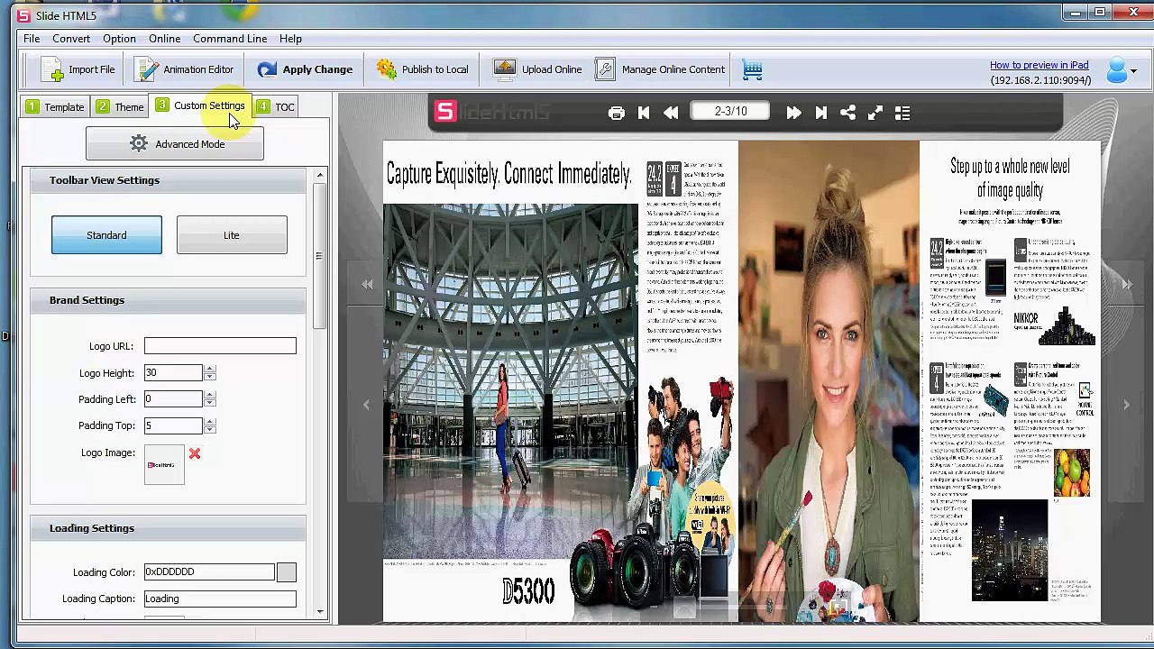Click the Padding Left value field
The image size is (1154, 649).
(x=173, y=398)
